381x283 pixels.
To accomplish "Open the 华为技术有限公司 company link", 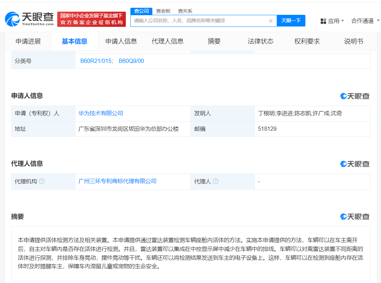I will tap(101, 113).
